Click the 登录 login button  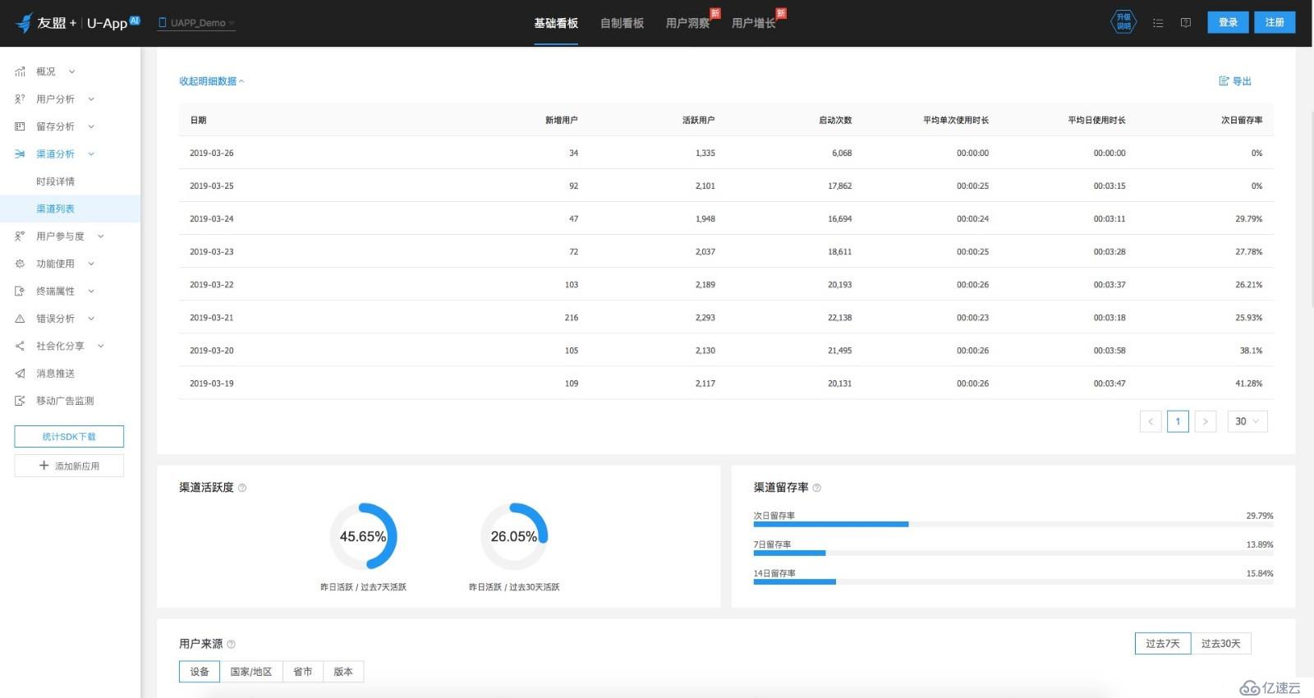(1228, 22)
